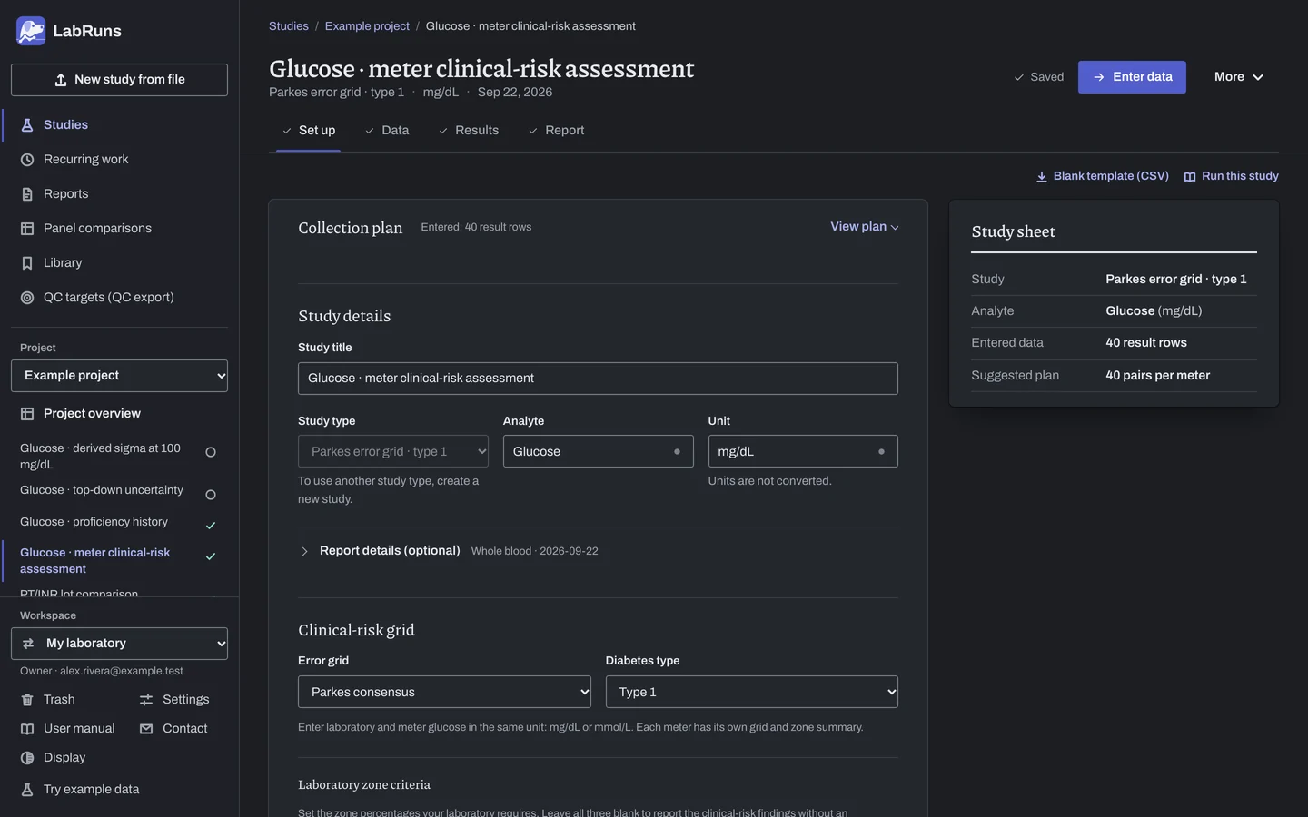Open Glucose top-down uncertainty study
This screenshot has width=1308, height=817.
coord(119,491)
